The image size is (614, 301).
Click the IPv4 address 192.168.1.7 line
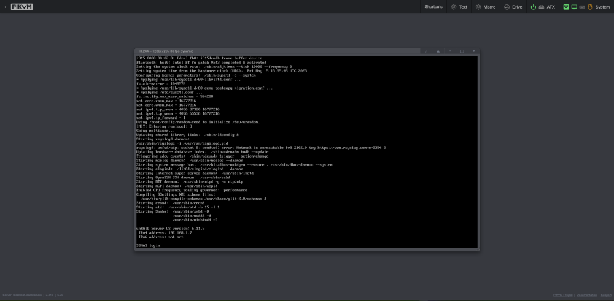coord(165,232)
